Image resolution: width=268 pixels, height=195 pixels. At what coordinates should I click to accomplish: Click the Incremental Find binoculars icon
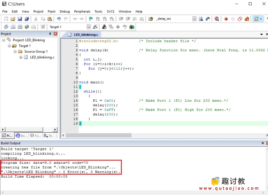208,19
